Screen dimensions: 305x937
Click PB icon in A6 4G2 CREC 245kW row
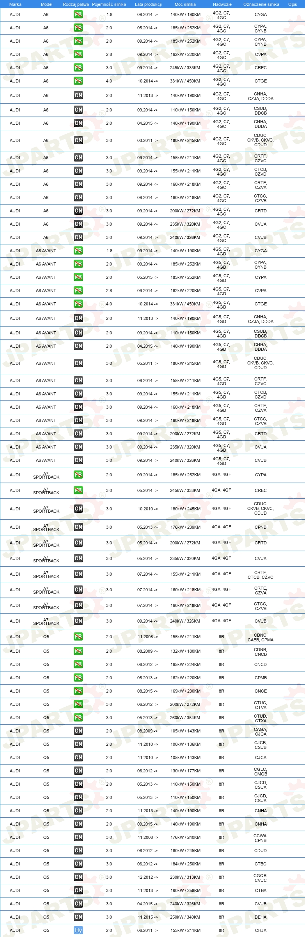[x=78, y=68]
